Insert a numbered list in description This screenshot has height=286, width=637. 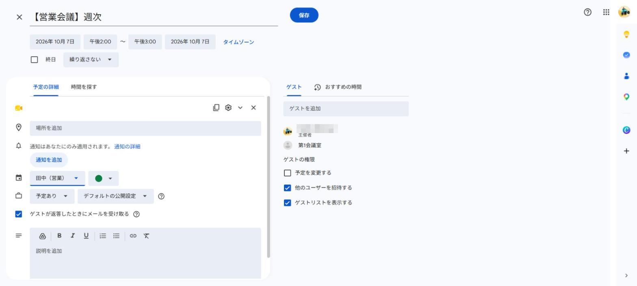103,236
